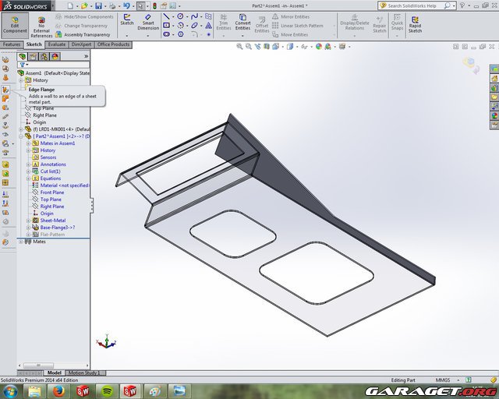Open Spotify from the taskbar
The width and height of the screenshot is (499, 399).
[107, 390]
